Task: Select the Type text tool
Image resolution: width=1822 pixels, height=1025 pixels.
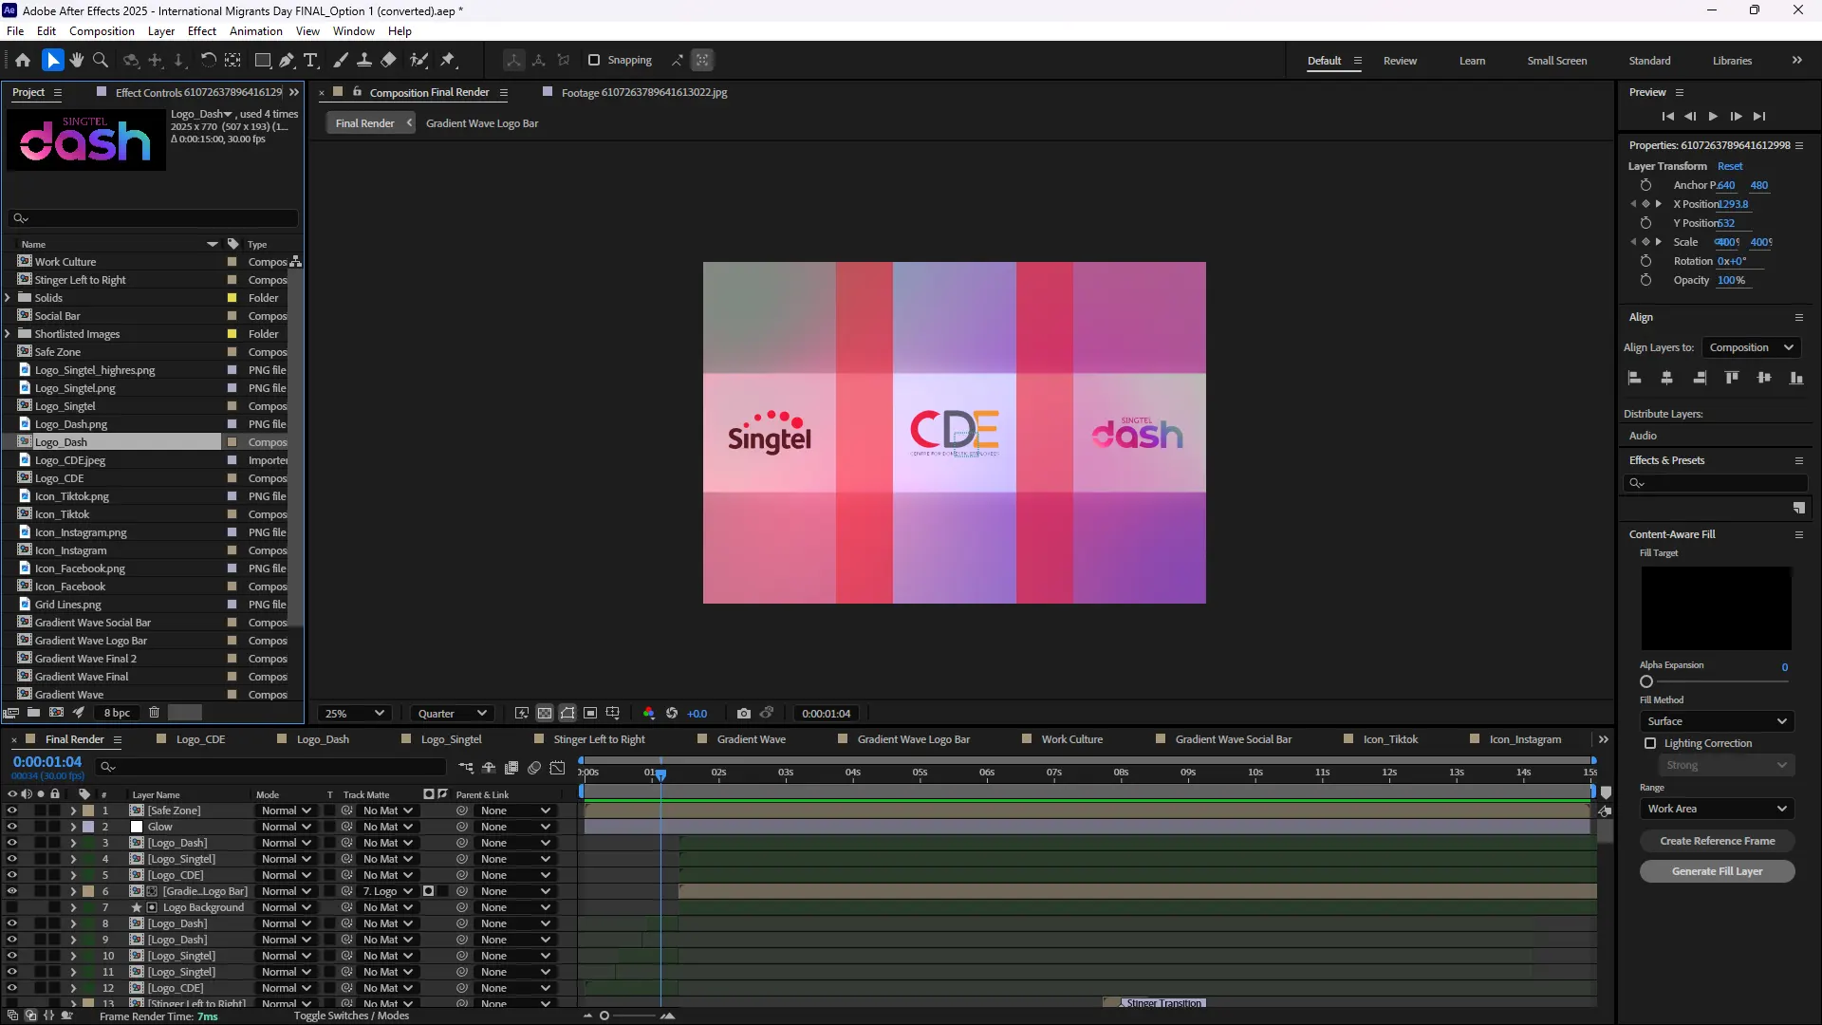Action: coord(310,60)
